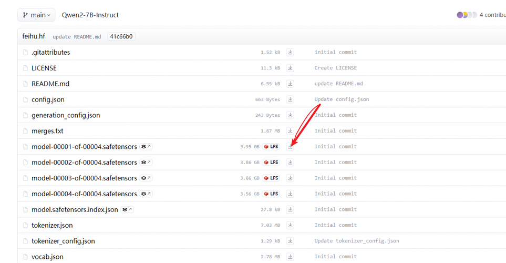The width and height of the screenshot is (506, 263).
Task: Click the 2.78 MB size text
Action: (271, 257)
